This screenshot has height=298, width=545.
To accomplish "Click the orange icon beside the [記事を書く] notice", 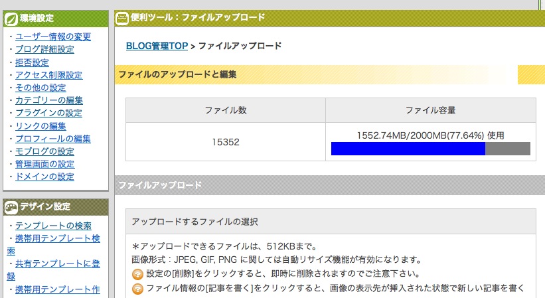I will 137,288.
